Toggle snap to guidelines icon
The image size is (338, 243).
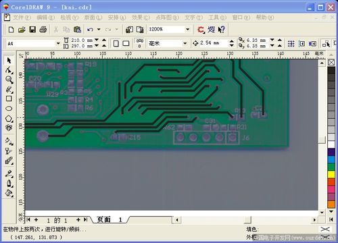[x=301, y=43]
